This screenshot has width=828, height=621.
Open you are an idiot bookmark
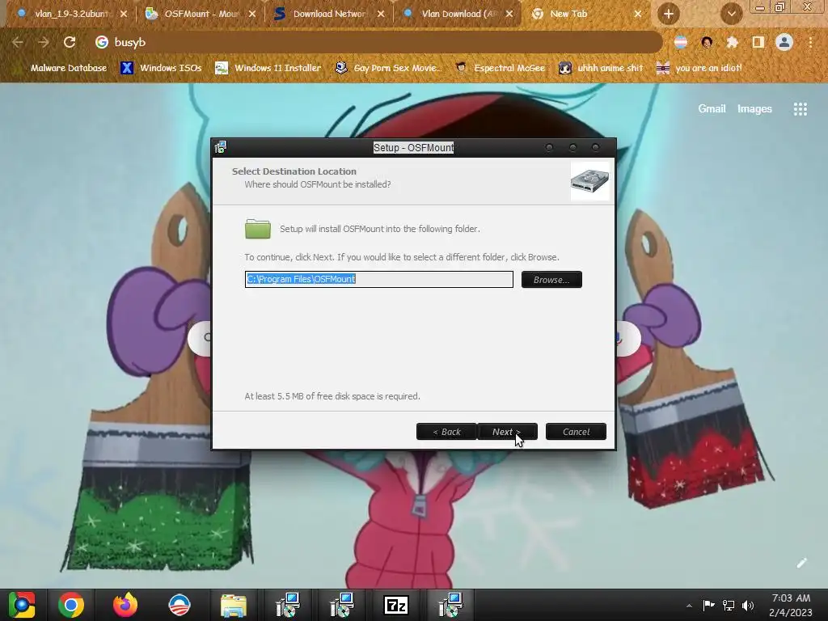699,68
